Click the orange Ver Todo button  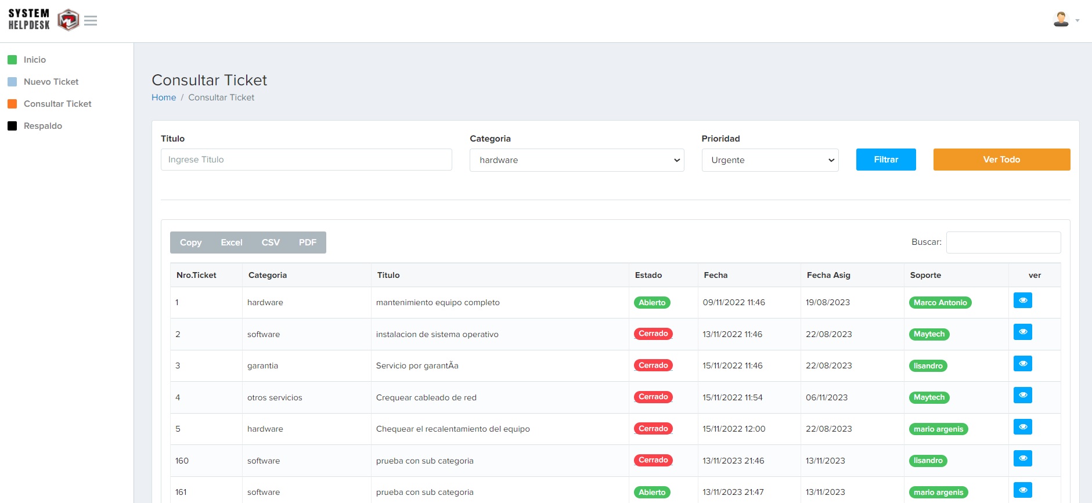click(x=1001, y=160)
